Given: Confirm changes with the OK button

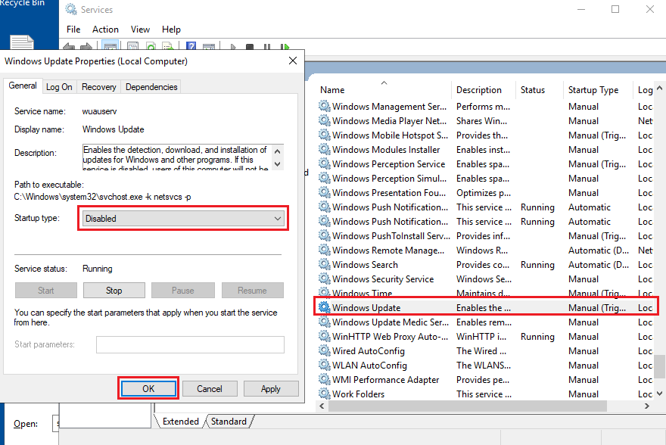Looking at the screenshot, I should click(x=148, y=388).
